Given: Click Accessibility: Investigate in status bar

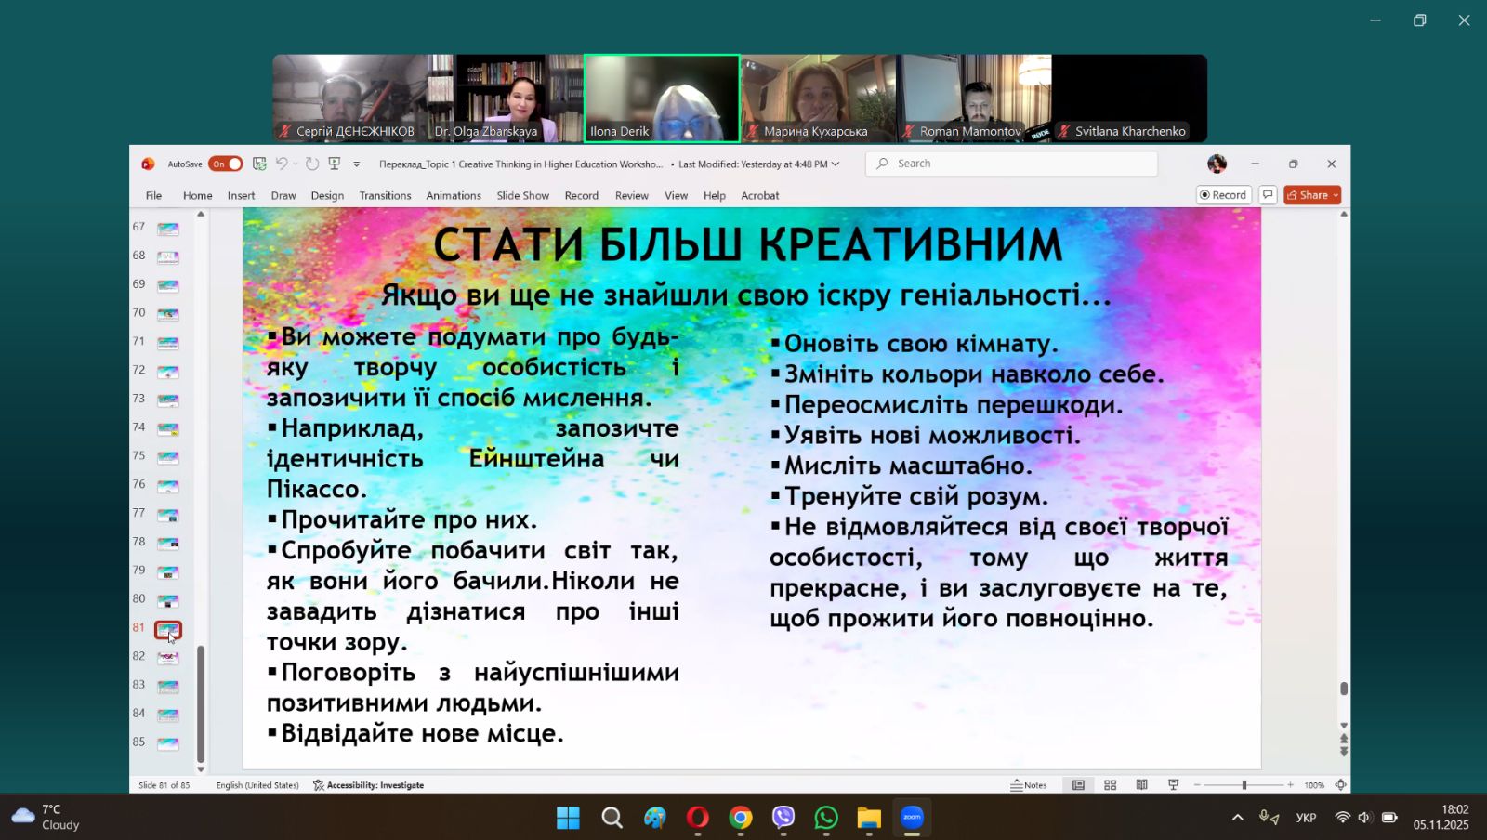Looking at the screenshot, I should (369, 785).
